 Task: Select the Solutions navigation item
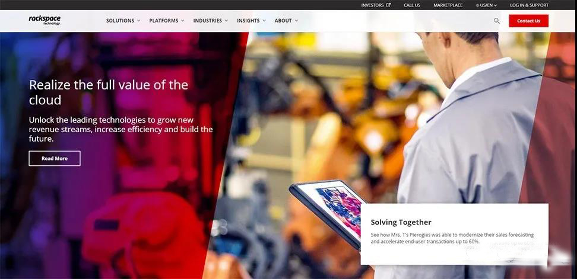coord(121,21)
